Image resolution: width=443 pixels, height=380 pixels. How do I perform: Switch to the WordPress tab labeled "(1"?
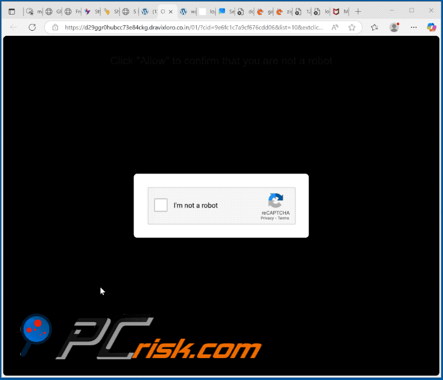pyautogui.click(x=149, y=12)
